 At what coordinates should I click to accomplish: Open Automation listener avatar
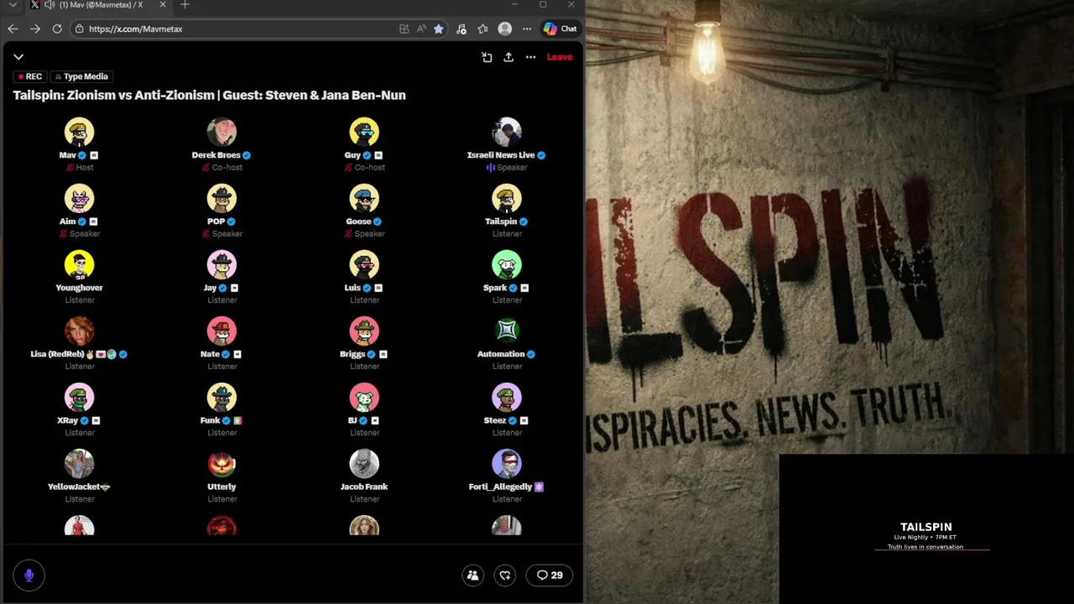[507, 331]
